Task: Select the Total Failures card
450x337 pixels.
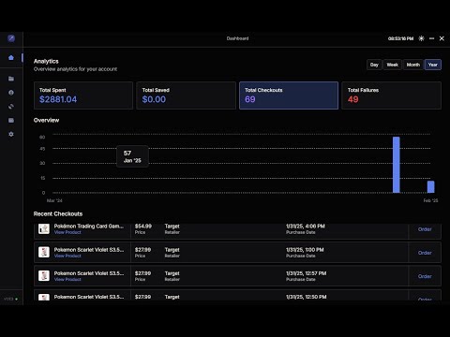Action: click(392, 95)
